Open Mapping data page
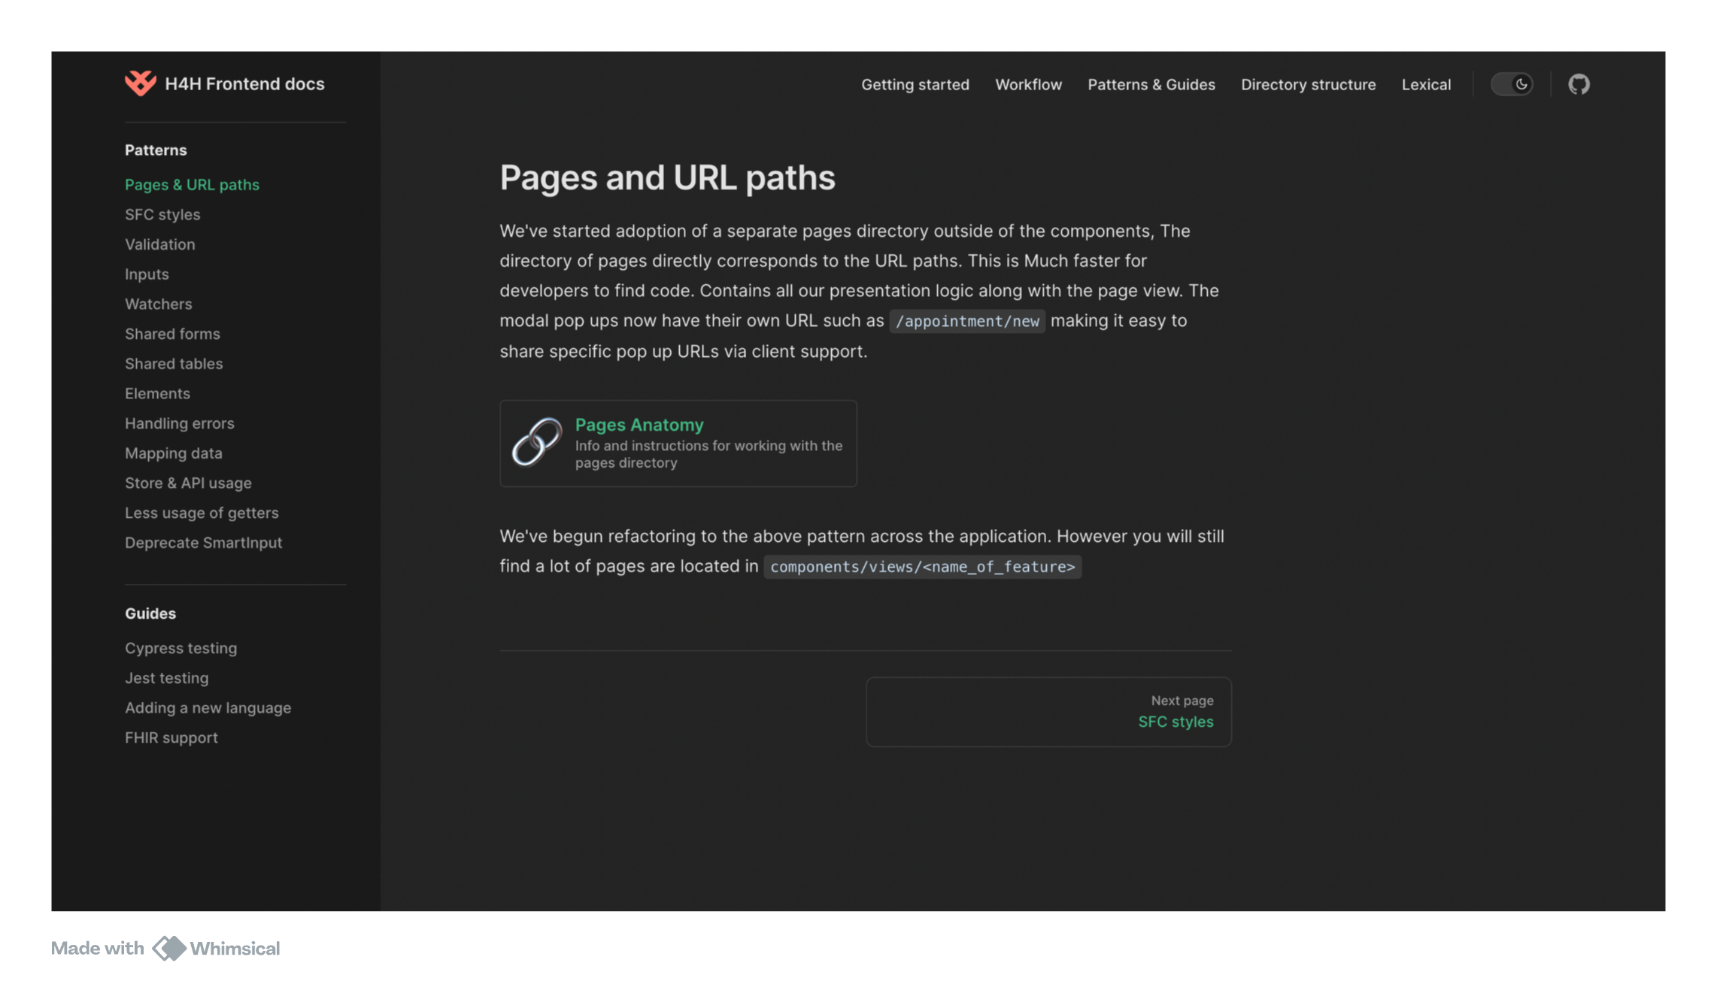The height and width of the screenshot is (987, 1717). [173, 453]
